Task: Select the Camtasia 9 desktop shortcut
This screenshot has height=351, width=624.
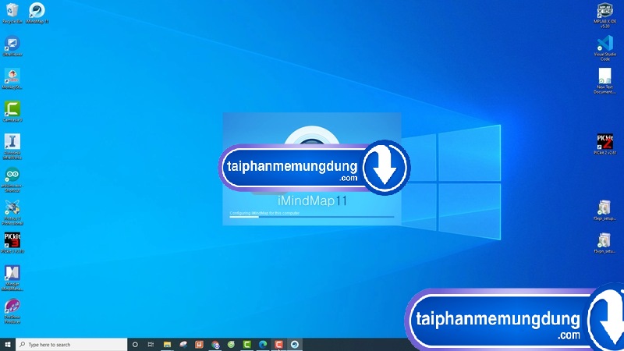Action: pyautogui.click(x=12, y=112)
